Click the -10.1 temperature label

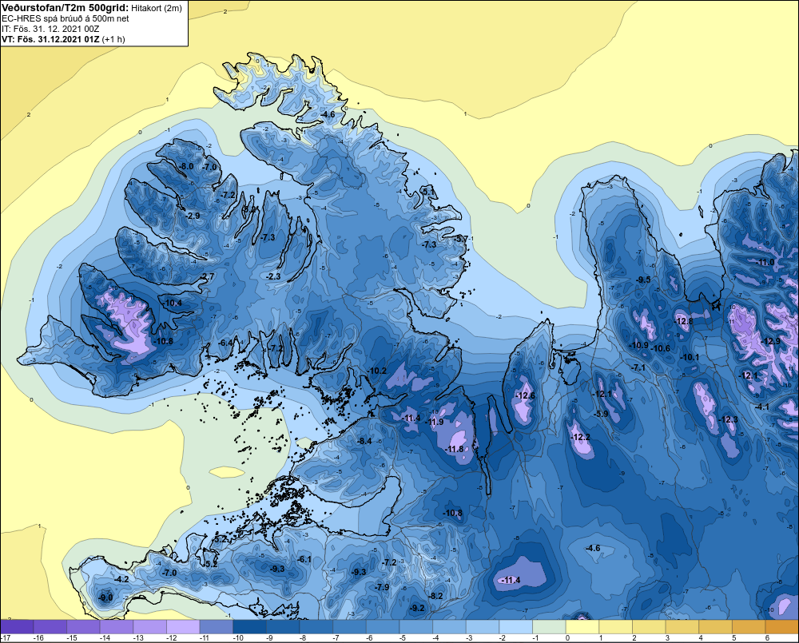[690, 357]
